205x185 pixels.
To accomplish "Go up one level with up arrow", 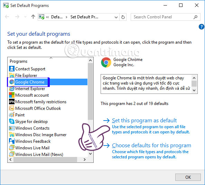I will pos(33,17).
